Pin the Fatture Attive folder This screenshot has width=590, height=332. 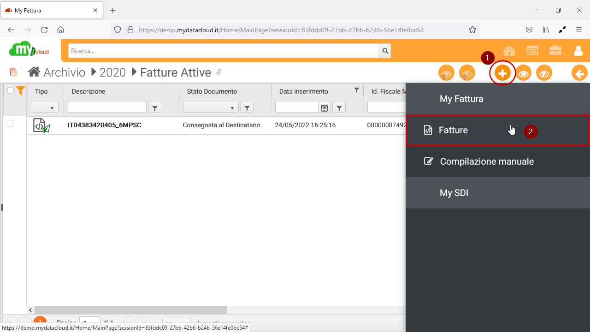click(218, 72)
